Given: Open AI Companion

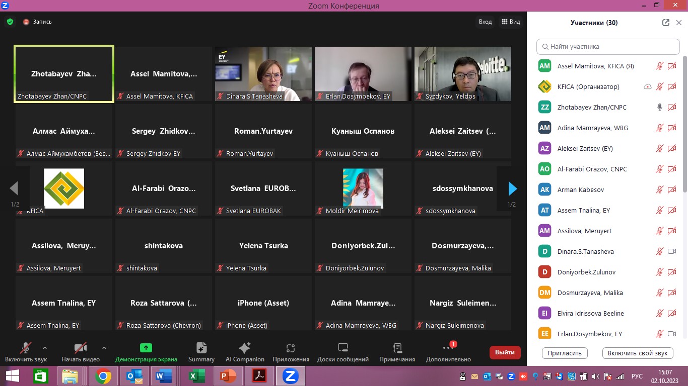Looking at the screenshot, I should coord(245,352).
